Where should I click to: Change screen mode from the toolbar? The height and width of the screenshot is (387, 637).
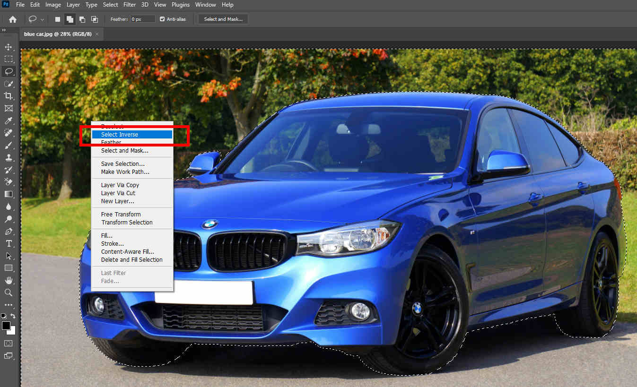(9, 355)
